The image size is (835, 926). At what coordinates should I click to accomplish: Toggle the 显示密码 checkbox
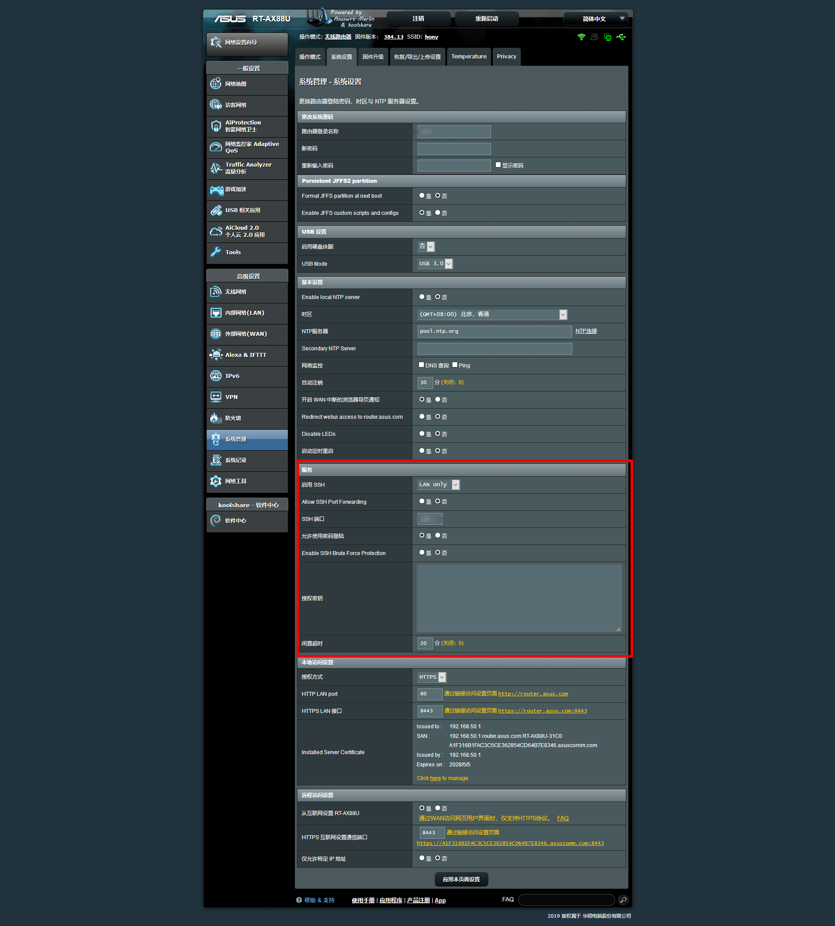tap(498, 165)
